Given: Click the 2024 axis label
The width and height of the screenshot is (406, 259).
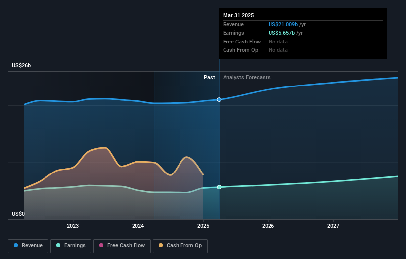Looking at the screenshot, I should [x=138, y=226].
